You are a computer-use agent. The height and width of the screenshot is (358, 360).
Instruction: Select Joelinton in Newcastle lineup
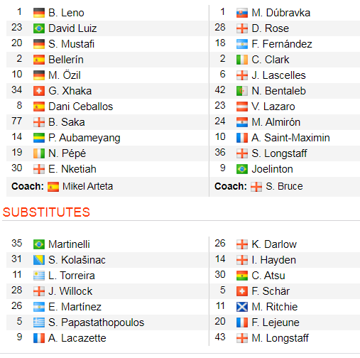272,169
